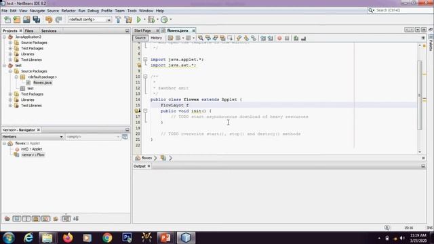Click the editor Last Edit icon
The height and width of the screenshot is (244, 434).
point(170,38)
